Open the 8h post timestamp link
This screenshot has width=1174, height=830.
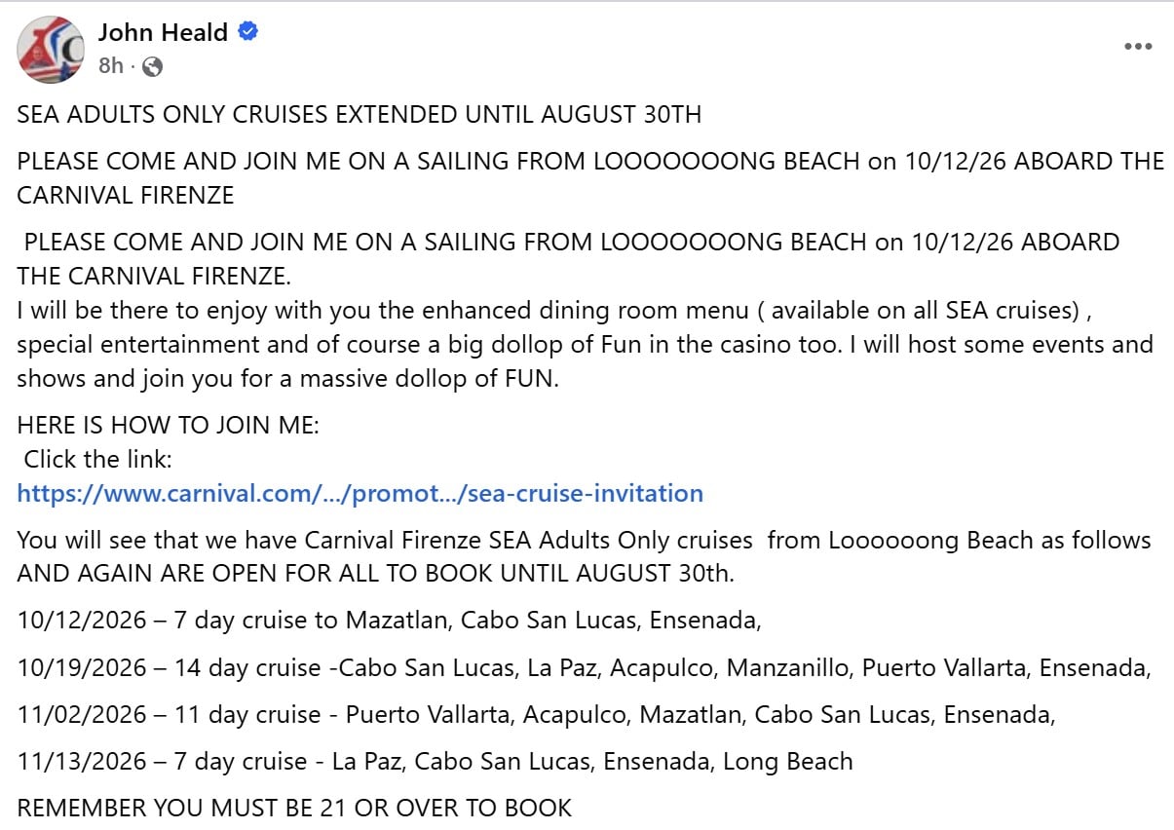coord(111,67)
